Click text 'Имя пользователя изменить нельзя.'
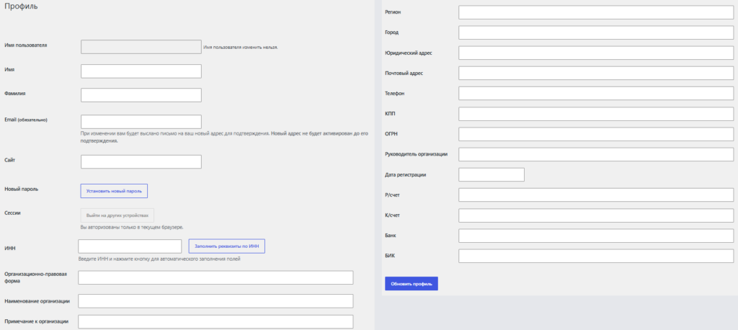The width and height of the screenshot is (738, 330). [x=241, y=47]
